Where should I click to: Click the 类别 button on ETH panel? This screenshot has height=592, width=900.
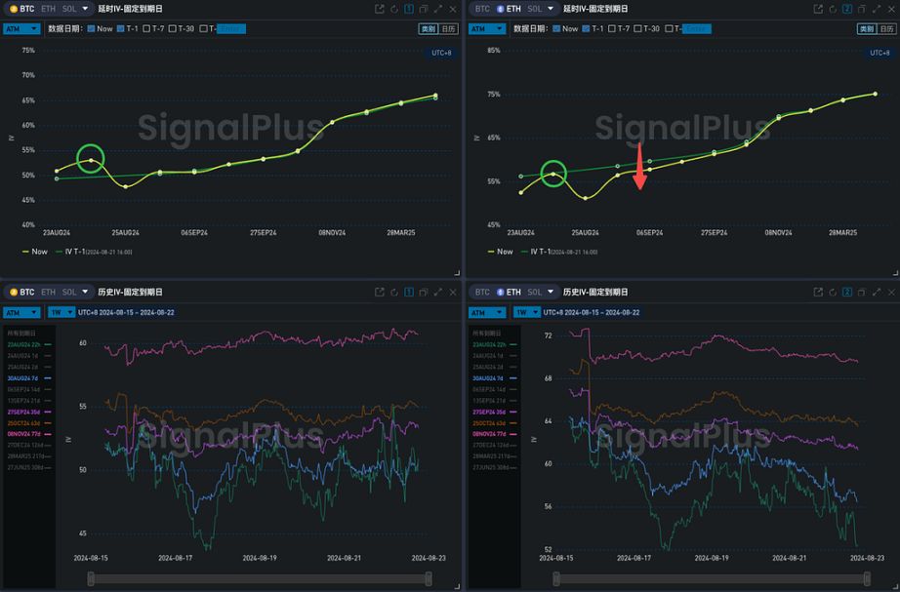866,28
